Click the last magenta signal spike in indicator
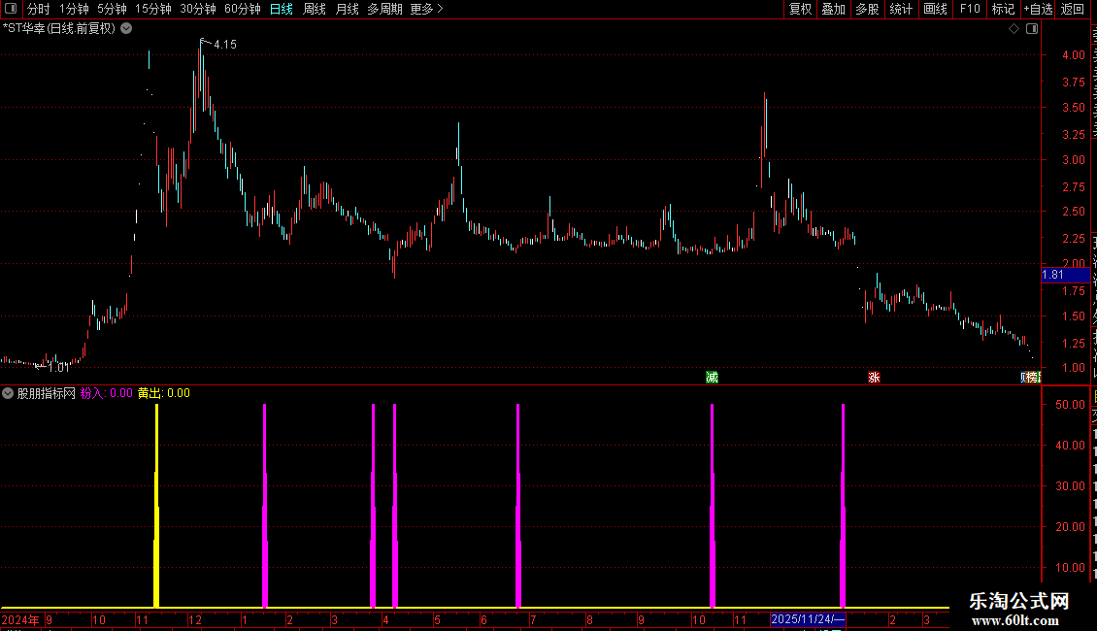Screen dimensions: 1097x631 coord(843,505)
